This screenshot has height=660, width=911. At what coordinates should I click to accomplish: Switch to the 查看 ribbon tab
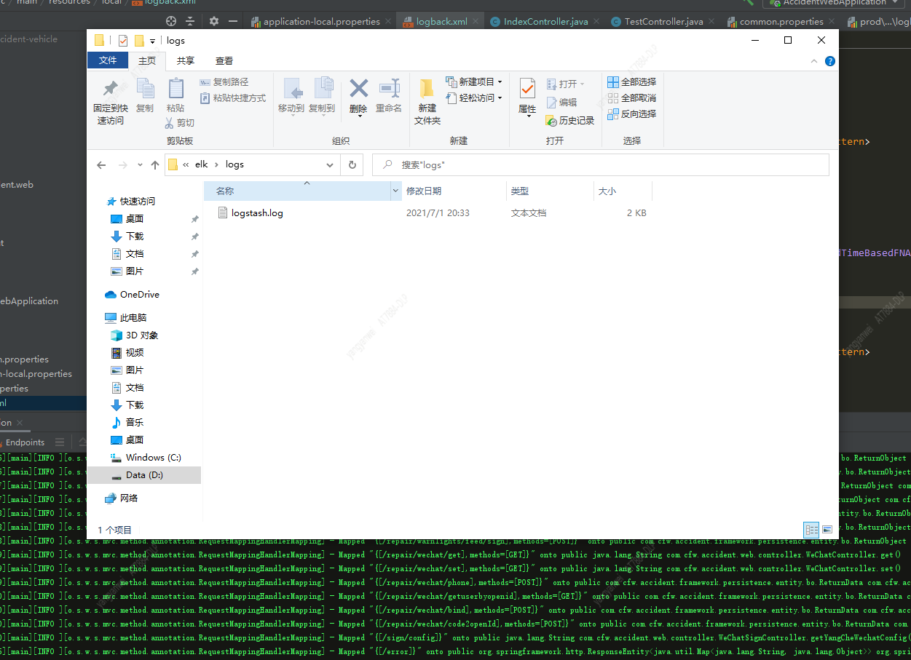pyautogui.click(x=224, y=60)
